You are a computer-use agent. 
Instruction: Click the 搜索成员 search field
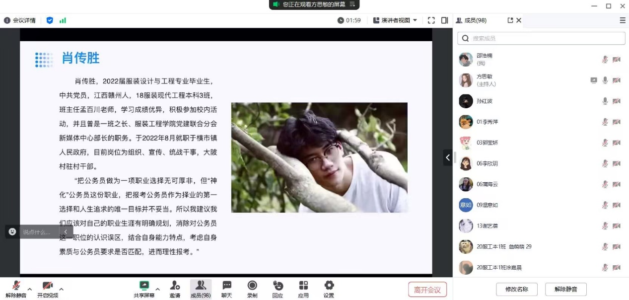(x=541, y=38)
